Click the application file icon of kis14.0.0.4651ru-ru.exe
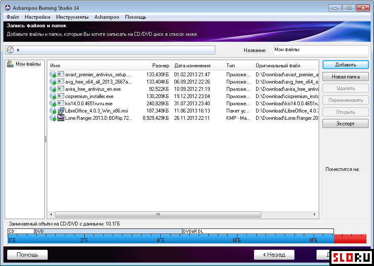374x266 pixels. coord(61,103)
